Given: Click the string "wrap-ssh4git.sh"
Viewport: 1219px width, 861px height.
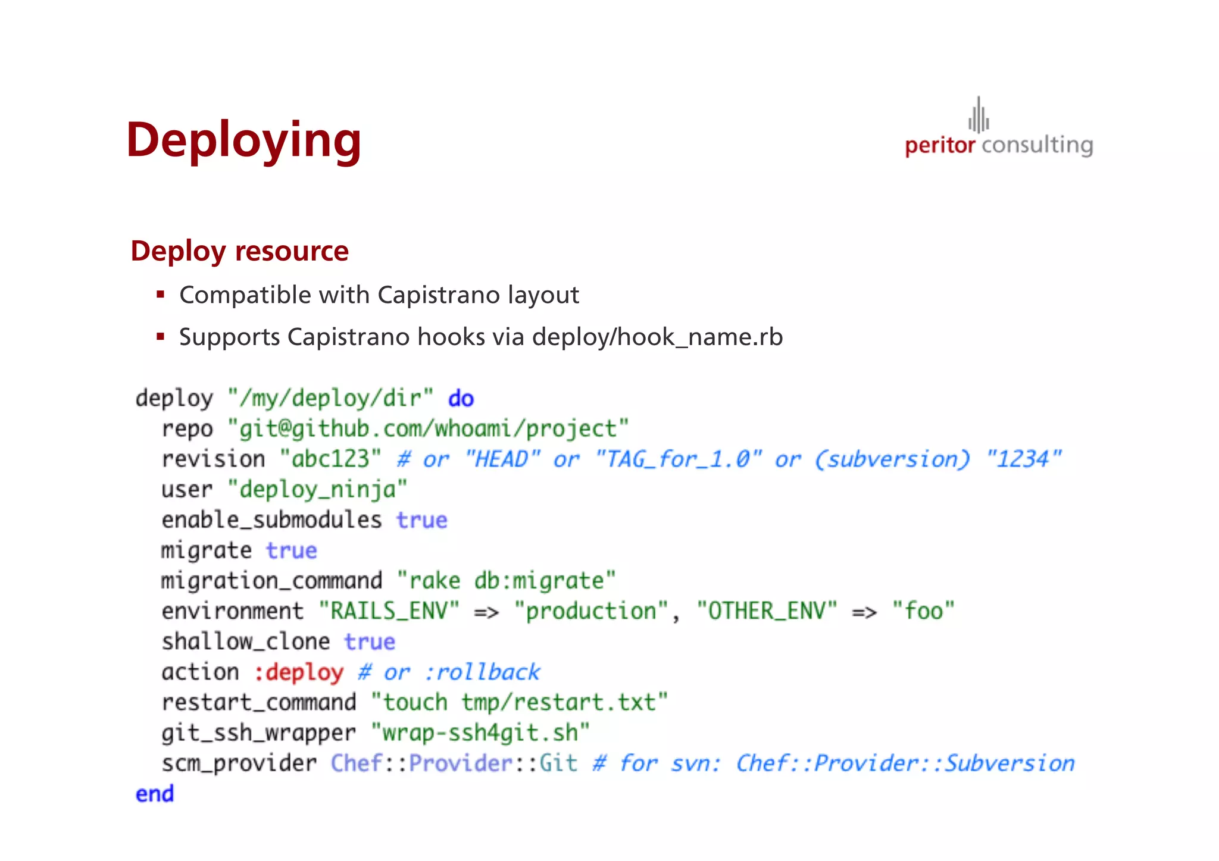Looking at the screenshot, I should (480, 733).
